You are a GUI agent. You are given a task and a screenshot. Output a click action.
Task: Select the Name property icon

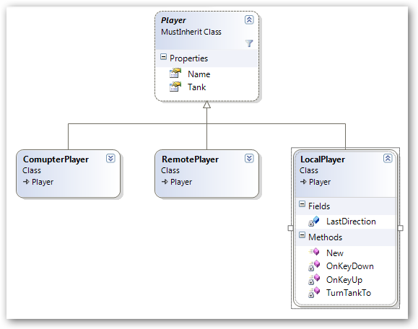click(x=175, y=74)
